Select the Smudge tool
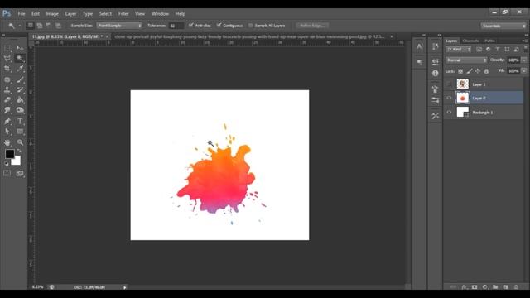This screenshot has width=530, height=298. pyautogui.click(x=7, y=110)
